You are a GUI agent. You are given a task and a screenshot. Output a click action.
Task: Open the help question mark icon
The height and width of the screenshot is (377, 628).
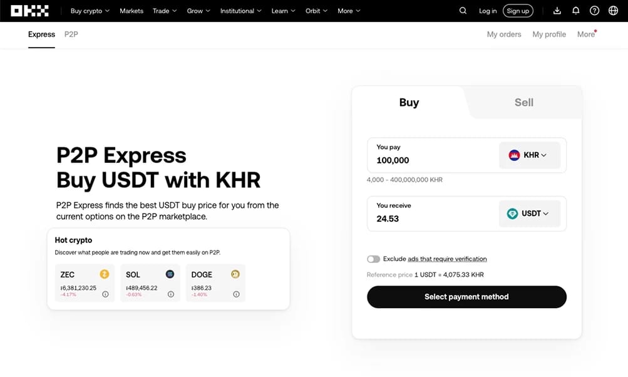pos(594,11)
